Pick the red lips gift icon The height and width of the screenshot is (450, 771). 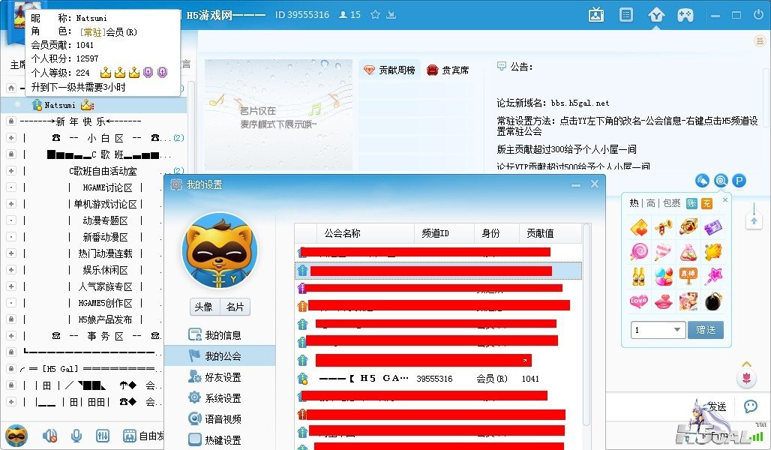[663, 301]
